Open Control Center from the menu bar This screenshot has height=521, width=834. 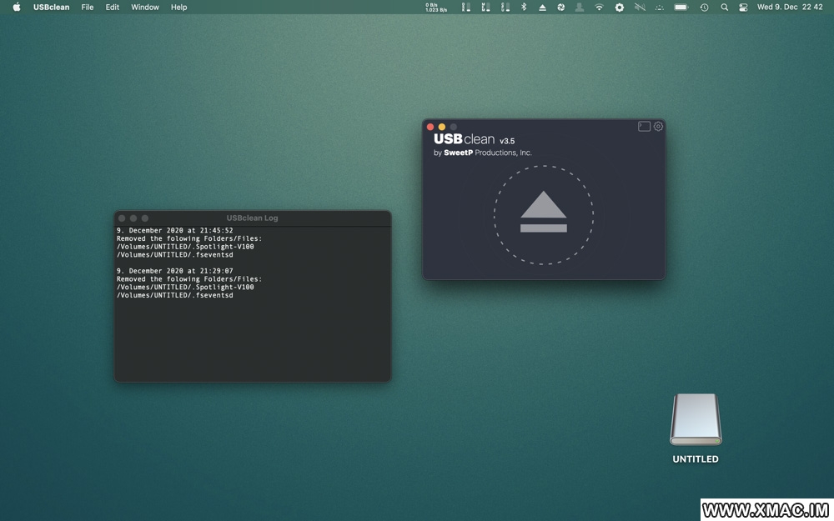pyautogui.click(x=744, y=8)
